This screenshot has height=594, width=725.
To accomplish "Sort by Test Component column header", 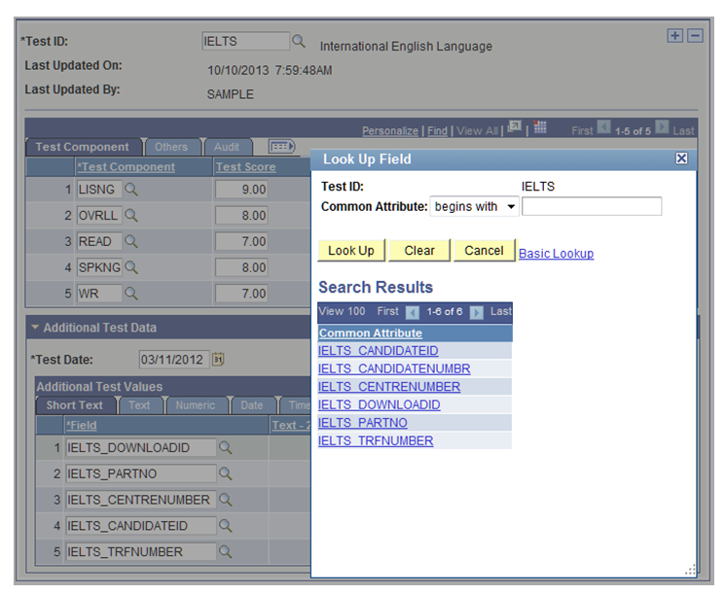I will click(127, 167).
